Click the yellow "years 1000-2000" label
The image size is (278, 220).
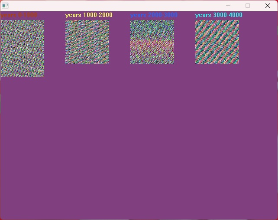[x=89, y=15]
